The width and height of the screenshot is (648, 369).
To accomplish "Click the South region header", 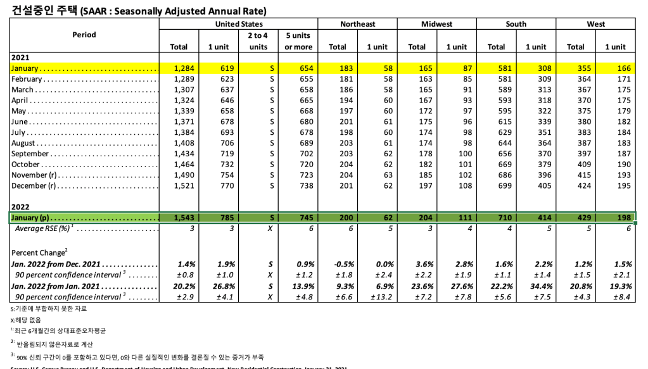I will pyautogui.click(x=516, y=24).
